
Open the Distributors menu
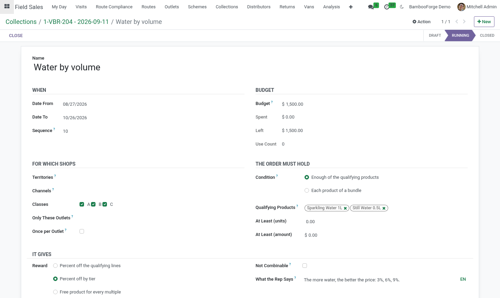(x=259, y=7)
